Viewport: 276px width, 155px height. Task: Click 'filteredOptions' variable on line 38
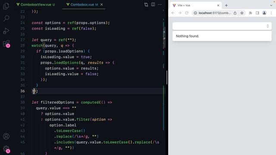point(57,102)
